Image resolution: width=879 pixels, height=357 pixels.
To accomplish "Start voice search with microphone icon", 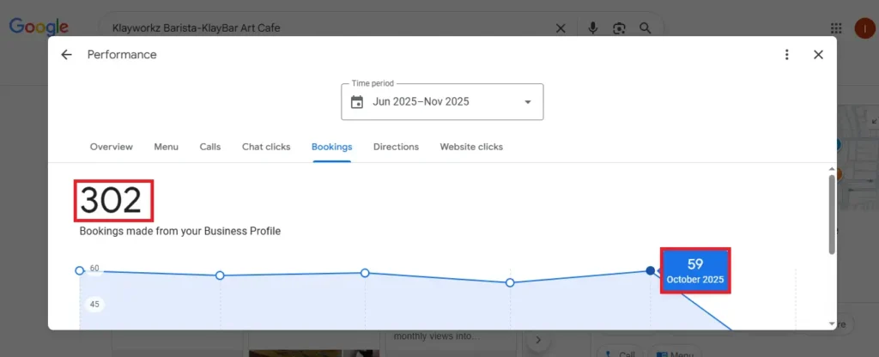I will [x=593, y=28].
